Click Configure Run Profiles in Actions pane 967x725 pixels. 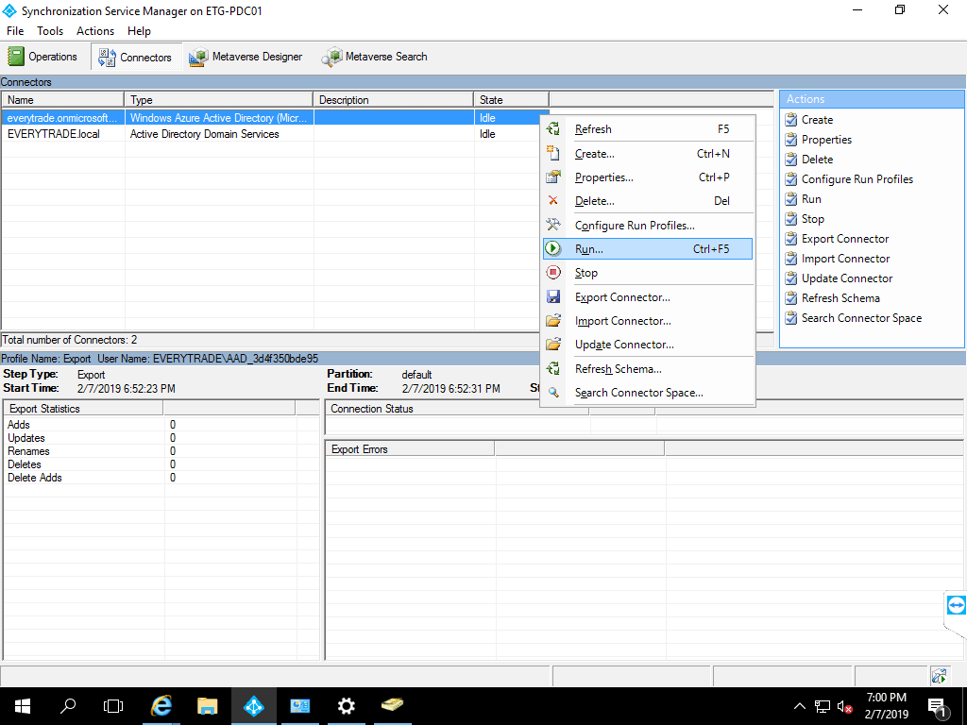pyautogui.click(x=857, y=178)
